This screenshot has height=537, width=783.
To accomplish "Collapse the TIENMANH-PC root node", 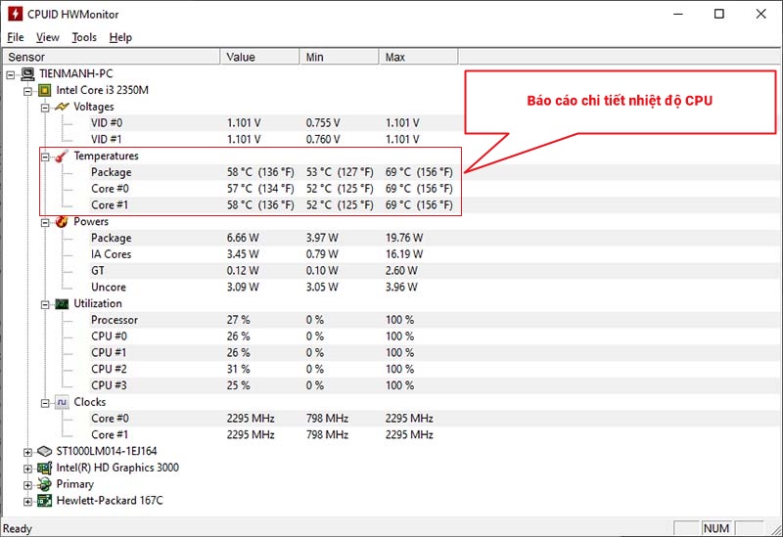I will click(x=11, y=75).
